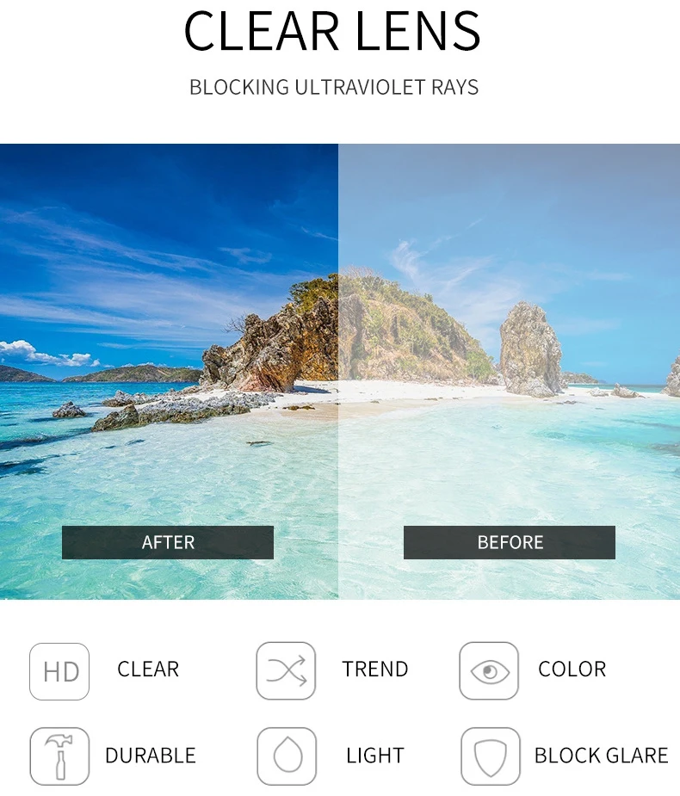Click the before/after divider line

click(x=338, y=372)
